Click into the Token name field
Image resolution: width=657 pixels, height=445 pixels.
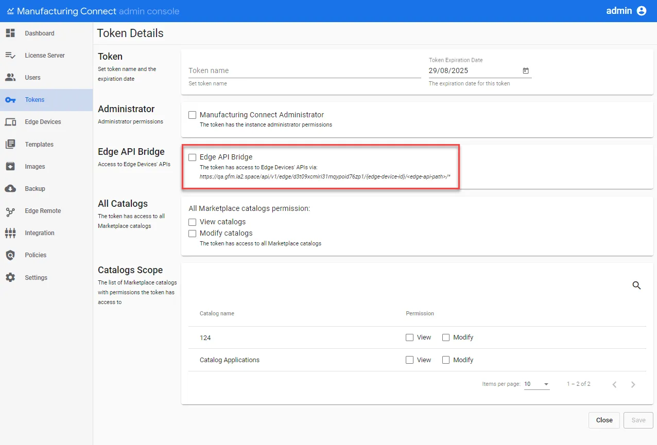[305, 71]
